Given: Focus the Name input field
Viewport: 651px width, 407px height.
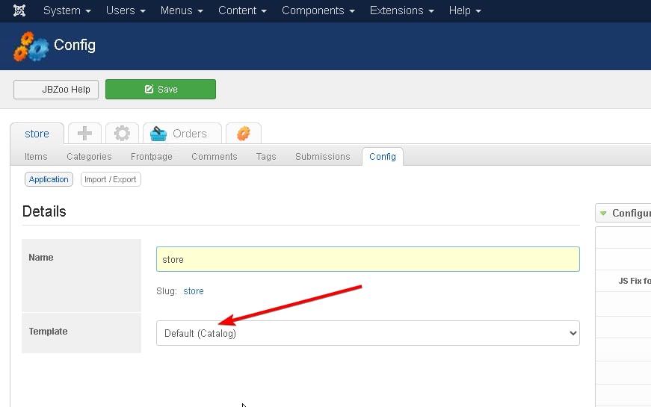Looking at the screenshot, I should click(x=368, y=259).
